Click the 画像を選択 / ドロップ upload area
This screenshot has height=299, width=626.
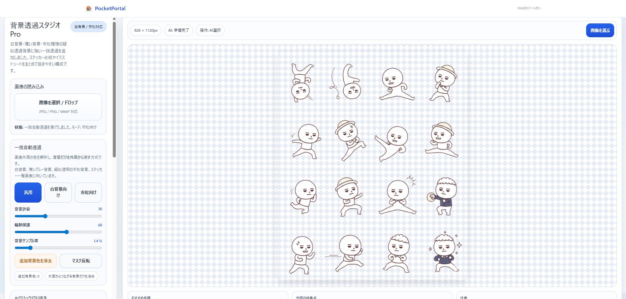click(x=58, y=107)
